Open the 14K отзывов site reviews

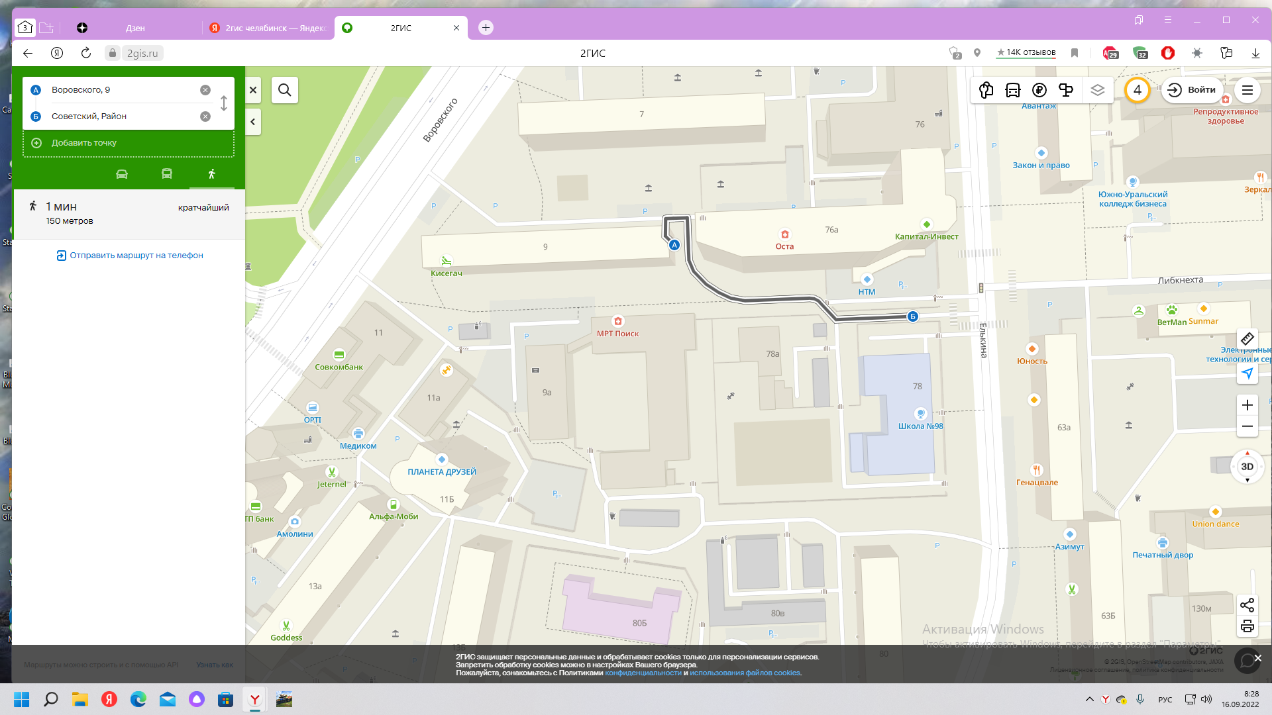pyautogui.click(x=1026, y=52)
